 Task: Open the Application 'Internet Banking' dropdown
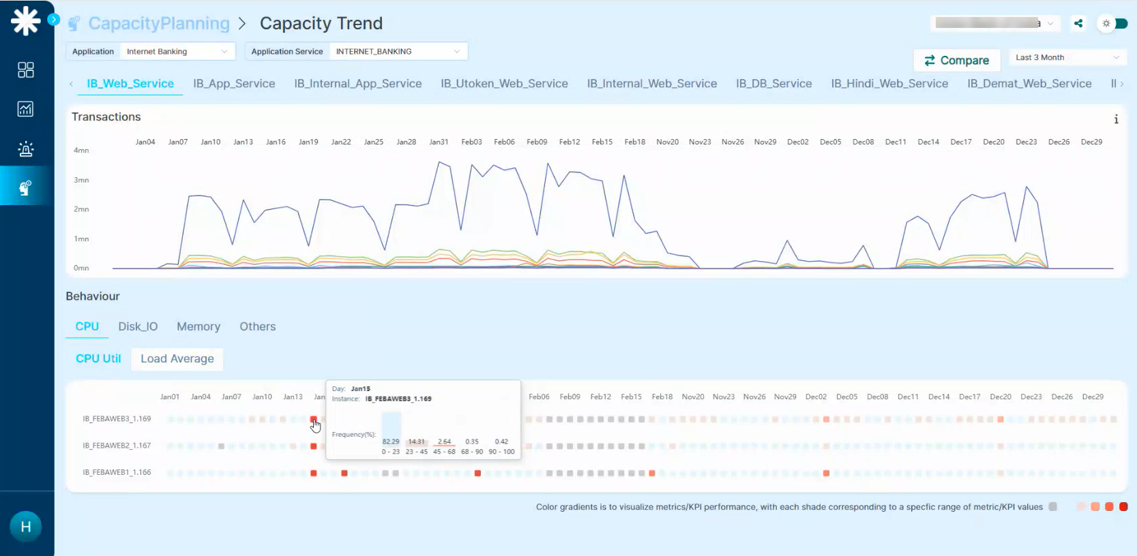click(x=177, y=52)
